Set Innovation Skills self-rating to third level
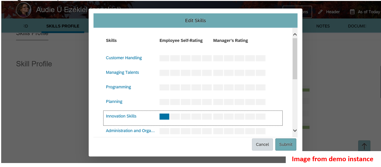The width and height of the screenshot is (381, 167). pyautogui.click(x=186, y=117)
